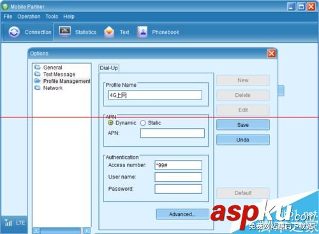Click the User name field
Screen dimensions: 319x234
tap(178, 177)
